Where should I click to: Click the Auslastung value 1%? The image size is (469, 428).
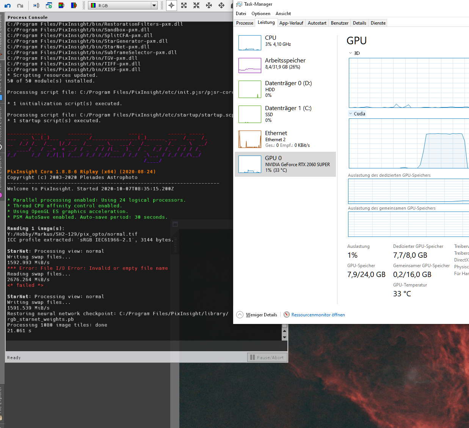[353, 255]
